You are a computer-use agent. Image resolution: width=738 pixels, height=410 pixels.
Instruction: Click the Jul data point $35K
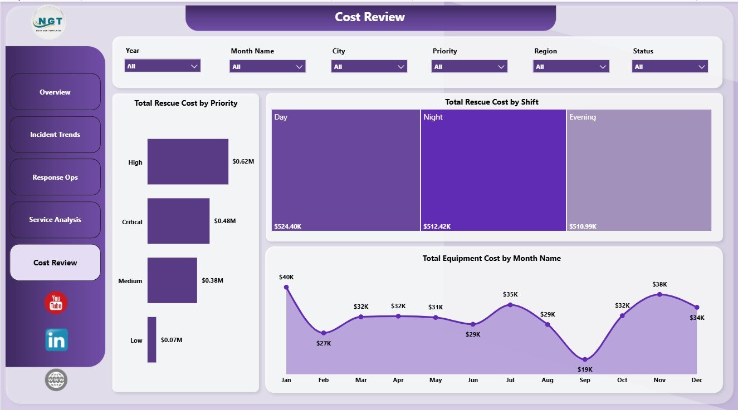[510, 304]
